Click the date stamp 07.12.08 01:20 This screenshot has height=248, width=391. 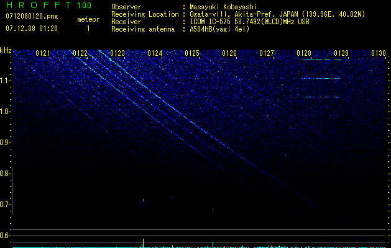tap(32, 29)
